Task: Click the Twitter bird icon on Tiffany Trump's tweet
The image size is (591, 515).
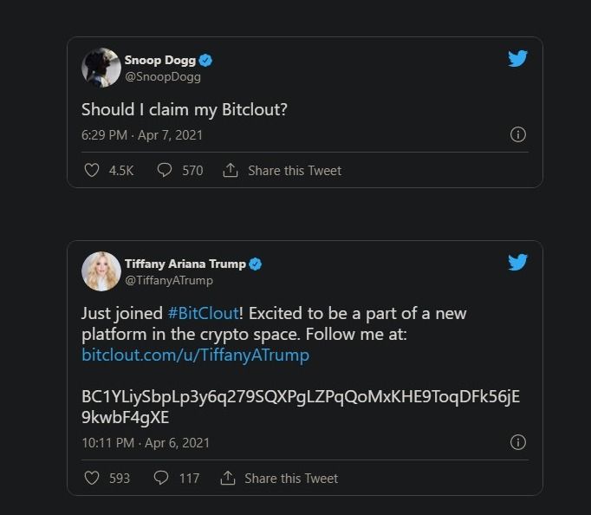Action: point(517,262)
